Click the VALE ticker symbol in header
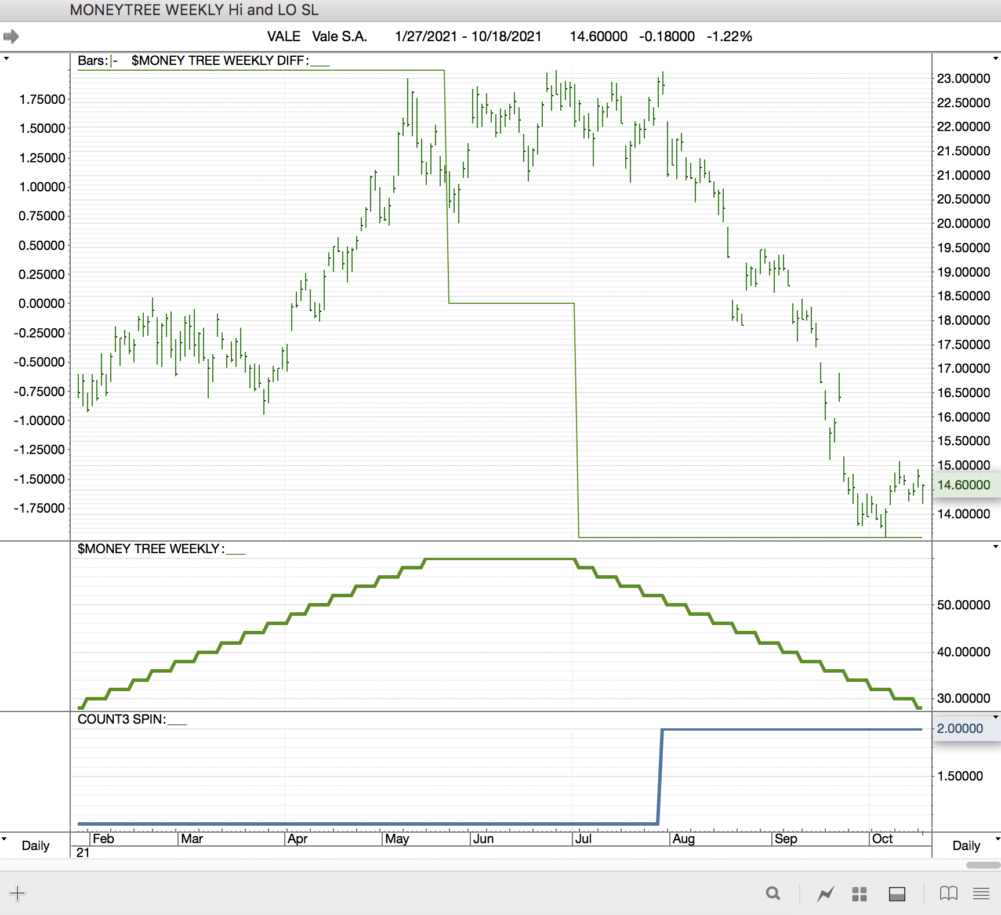The image size is (1001, 915). click(284, 37)
